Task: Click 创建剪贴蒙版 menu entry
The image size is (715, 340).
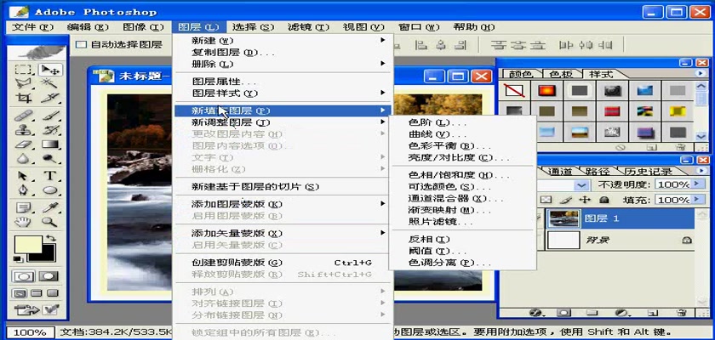Action: click(x=283, y=263)
